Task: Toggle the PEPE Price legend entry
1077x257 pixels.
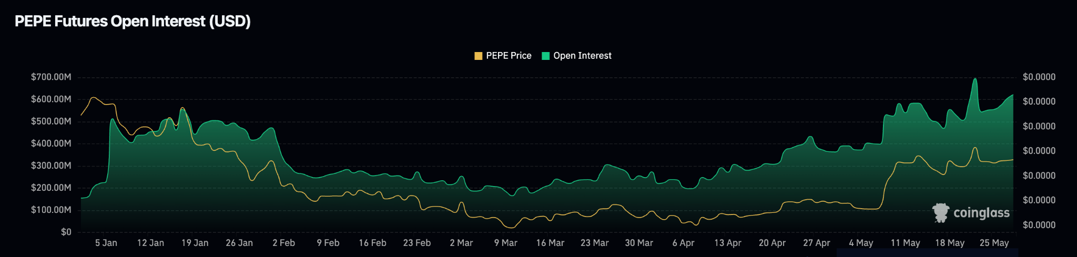Action: (503, 56)
